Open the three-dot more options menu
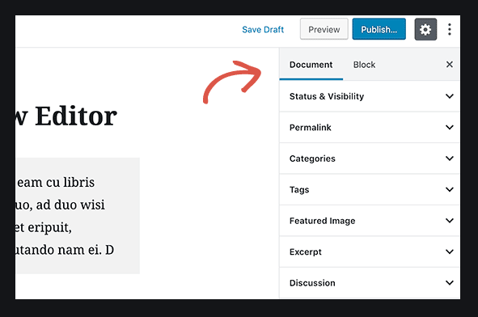 tap(450, 29)
